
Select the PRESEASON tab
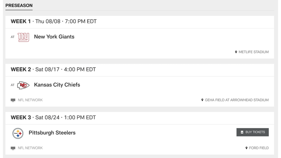(19, 5)
